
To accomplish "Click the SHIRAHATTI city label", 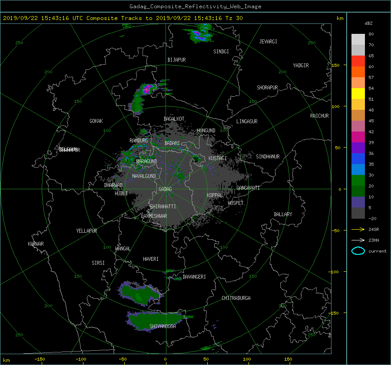I will click(x=163, y=207).
